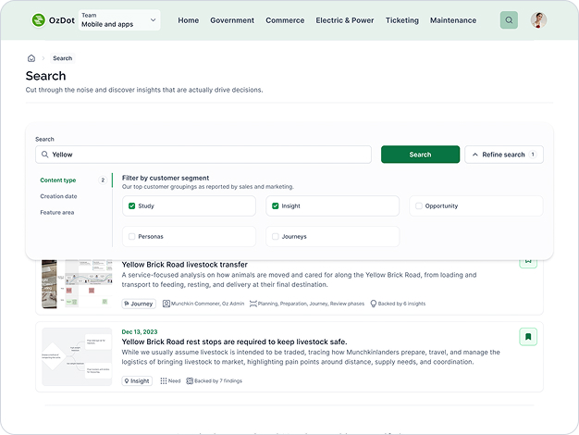This screenshot has width=579, height=435.
Task: Enable the Opportunity checkbox
Action: [419, 205]
